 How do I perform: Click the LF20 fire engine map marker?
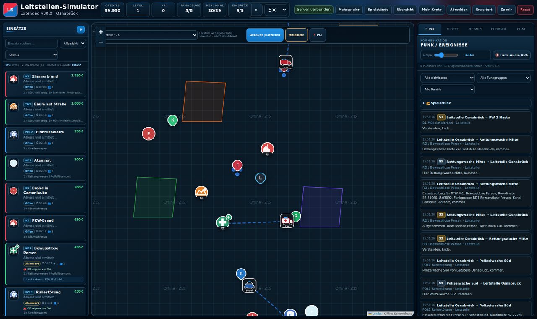286,62
